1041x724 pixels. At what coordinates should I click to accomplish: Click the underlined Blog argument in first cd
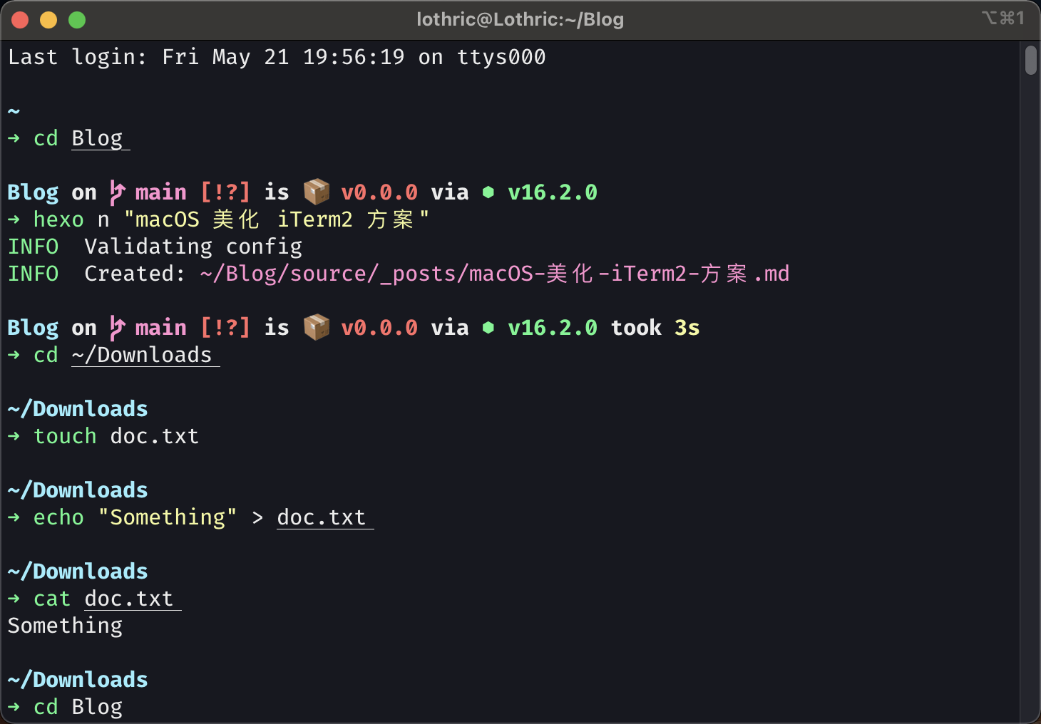101,138
